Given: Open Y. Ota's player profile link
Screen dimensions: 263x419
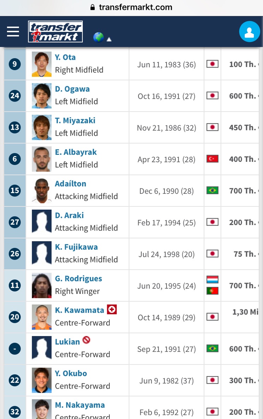Looking at the screenshot, I should (x=65, y=57).
